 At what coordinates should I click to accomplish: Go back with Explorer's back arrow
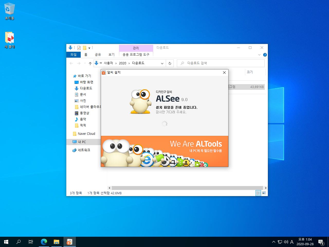[x=71, y=63]
